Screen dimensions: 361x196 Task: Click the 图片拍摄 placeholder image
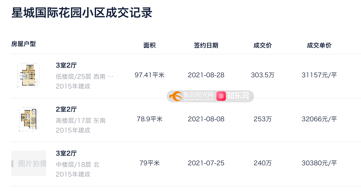click(29, 163)
